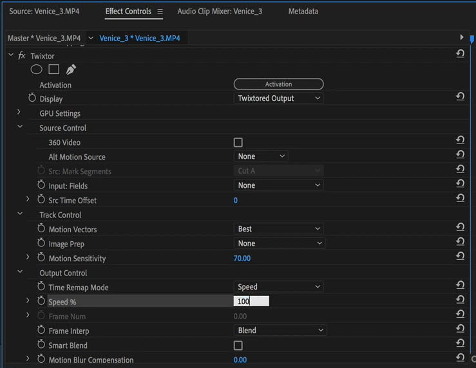Open the Motion Vectors dropdown set to Best

[x=279, y=229]
